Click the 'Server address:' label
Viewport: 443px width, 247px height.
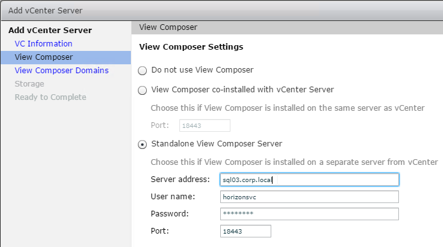180,180
